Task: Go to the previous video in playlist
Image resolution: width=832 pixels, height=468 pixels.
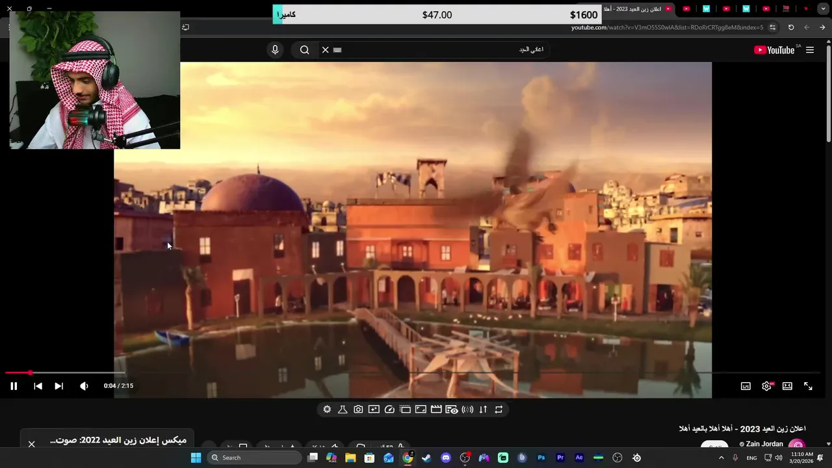Action: click(38, 386)
